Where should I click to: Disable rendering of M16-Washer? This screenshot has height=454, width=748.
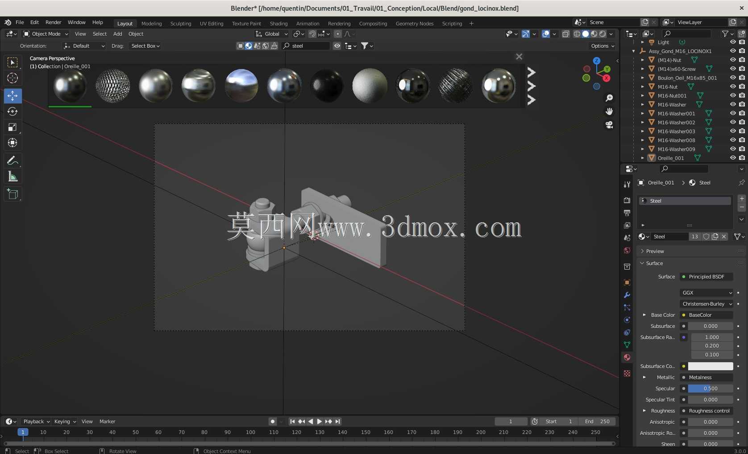742,105
